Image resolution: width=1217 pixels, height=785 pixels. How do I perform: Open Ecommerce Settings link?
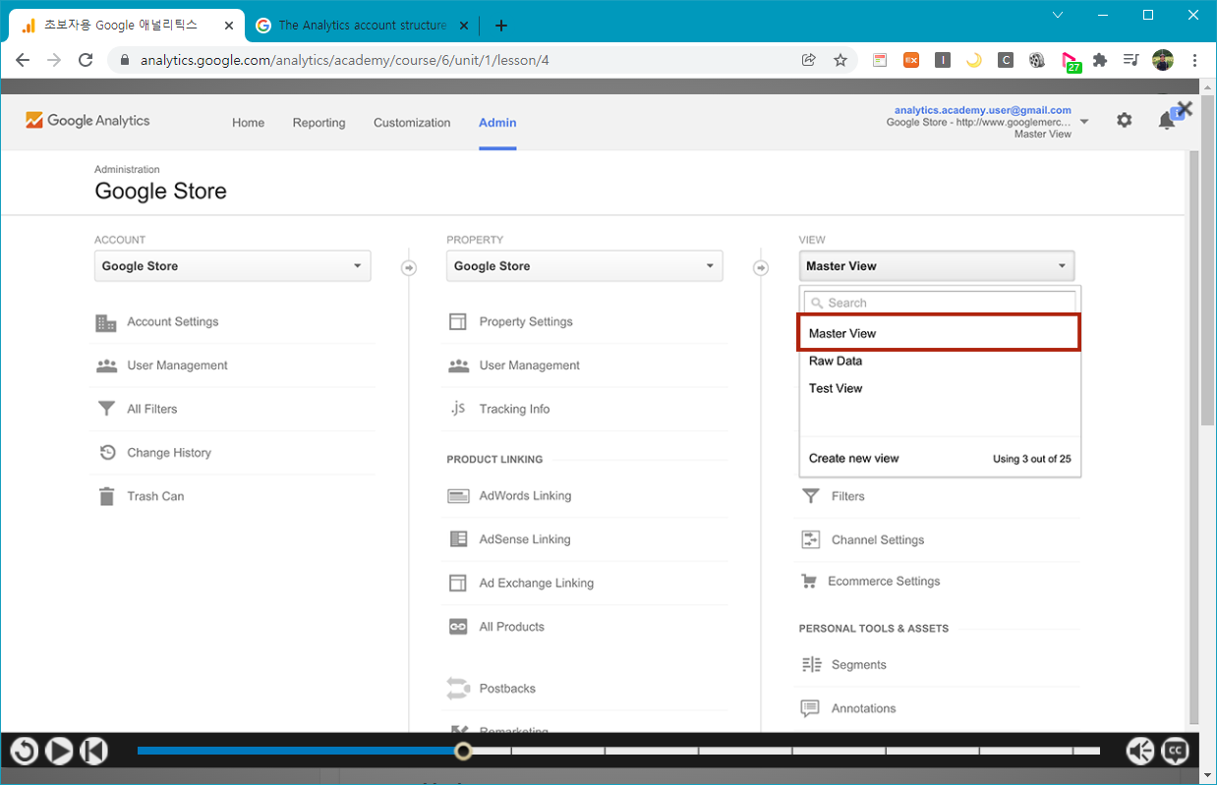[884, 582]
